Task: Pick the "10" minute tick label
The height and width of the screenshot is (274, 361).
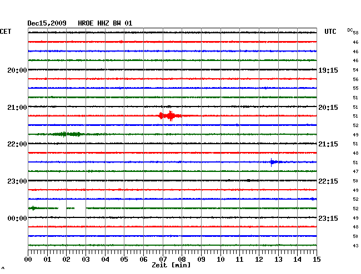Action: click(x=220, y=259)
